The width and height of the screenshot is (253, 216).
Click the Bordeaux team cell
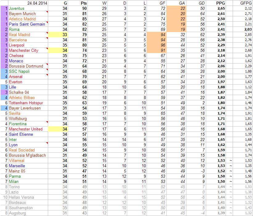point(28,202)
